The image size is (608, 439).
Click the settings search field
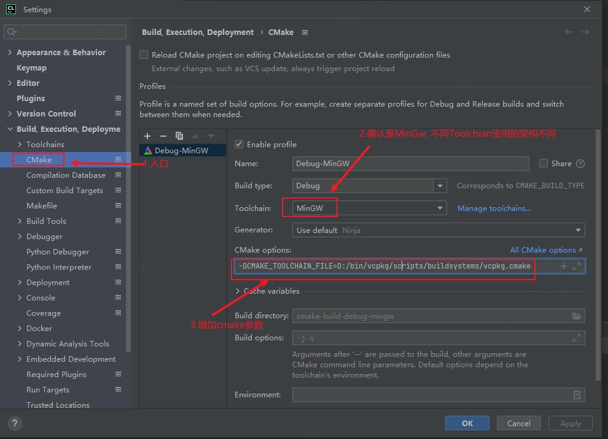tap(64, 31)
